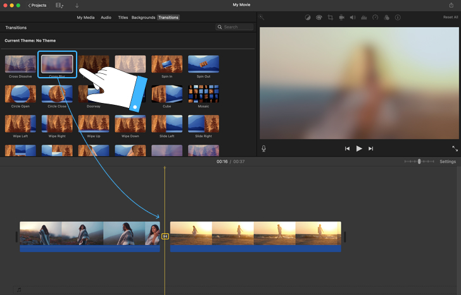This screenshot has width=461, height=295.
Task: Switch to the My Media tab
Action: (x=85, y=18)
